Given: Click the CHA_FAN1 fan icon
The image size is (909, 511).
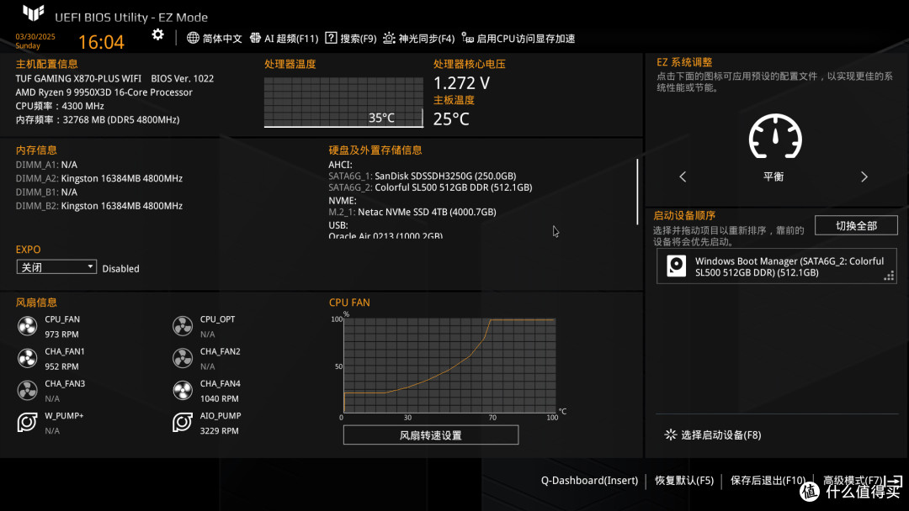Looking at the screenshot, I should click(x=27, y=359).
